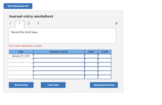
Task: Click the Journal entry worksheet heading
Action: pos(31,16)
